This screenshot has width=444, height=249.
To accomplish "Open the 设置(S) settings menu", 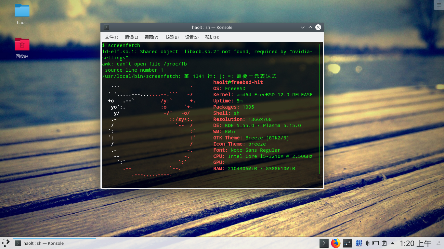I will [192, 37].
